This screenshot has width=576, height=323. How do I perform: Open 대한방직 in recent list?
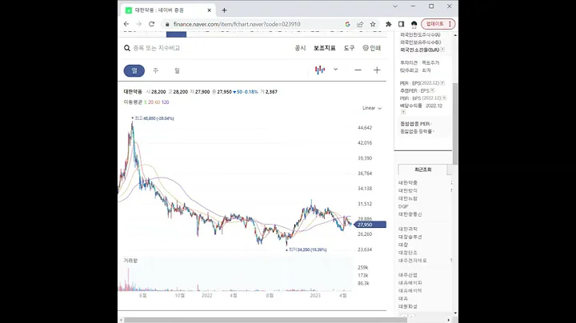(408, 190)
